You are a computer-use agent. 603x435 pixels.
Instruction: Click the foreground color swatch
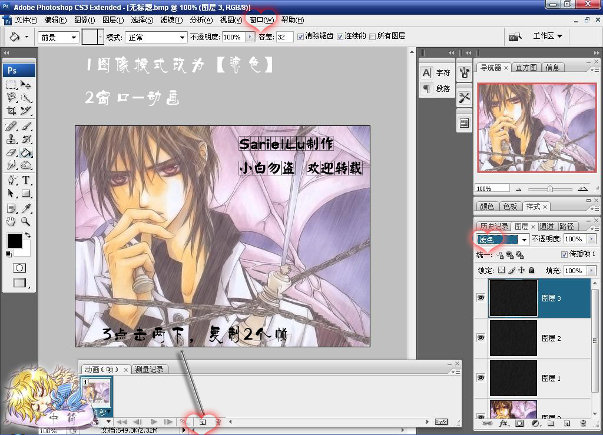coord(15,241)
